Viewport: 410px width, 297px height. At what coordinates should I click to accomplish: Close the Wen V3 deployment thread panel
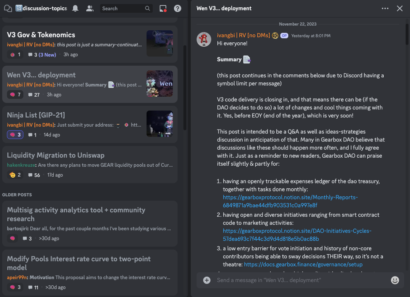pos(400,8)
